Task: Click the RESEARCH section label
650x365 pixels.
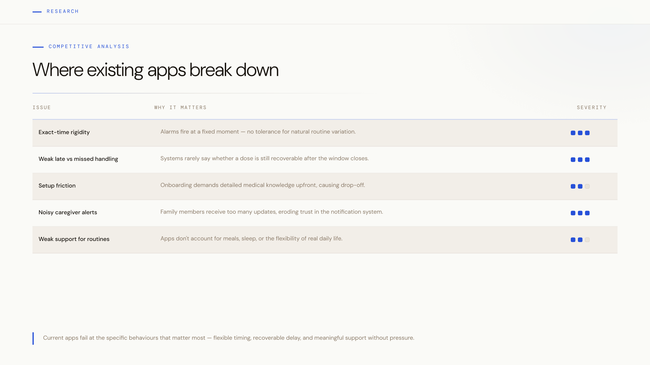Action: coord(63,11)
